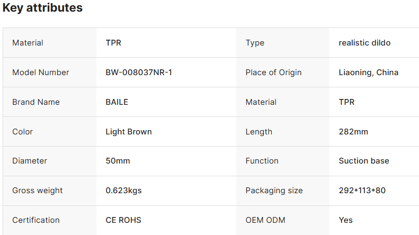Click the Certification label
Viewport: 419px width, 235px height.
[36, 220]
